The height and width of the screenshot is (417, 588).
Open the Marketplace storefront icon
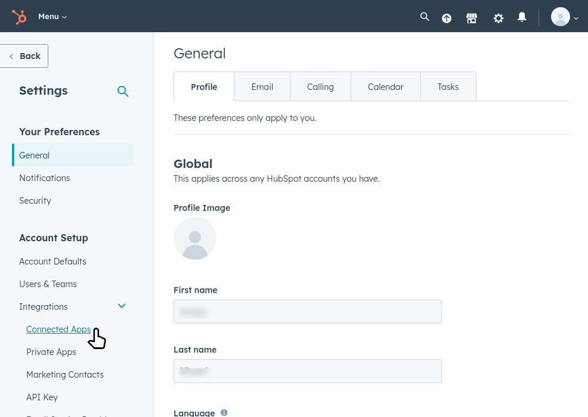click(472, 18)
